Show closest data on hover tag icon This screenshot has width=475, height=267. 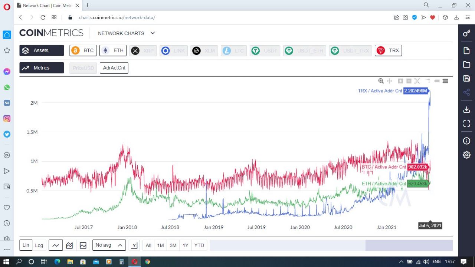point(437,81)
